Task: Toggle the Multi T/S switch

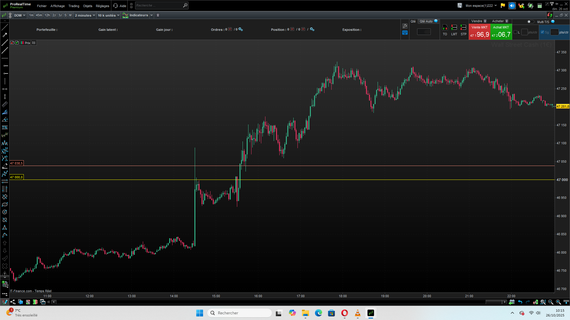Action: coord(530,22)
